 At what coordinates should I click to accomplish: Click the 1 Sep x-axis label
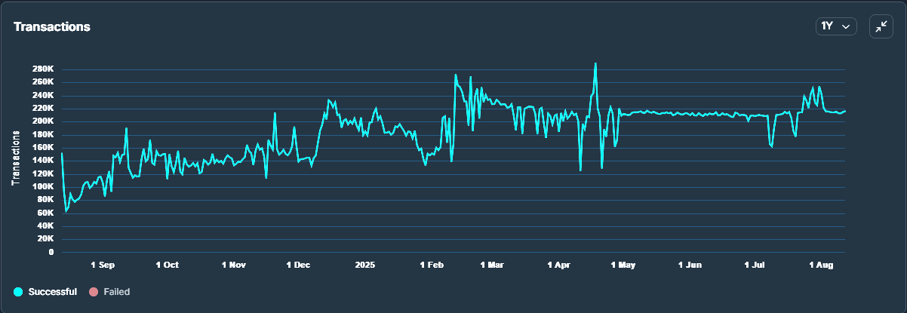(103, 265)
